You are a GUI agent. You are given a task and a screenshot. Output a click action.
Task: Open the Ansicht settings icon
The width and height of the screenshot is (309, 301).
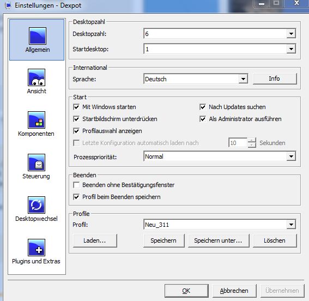37,77
